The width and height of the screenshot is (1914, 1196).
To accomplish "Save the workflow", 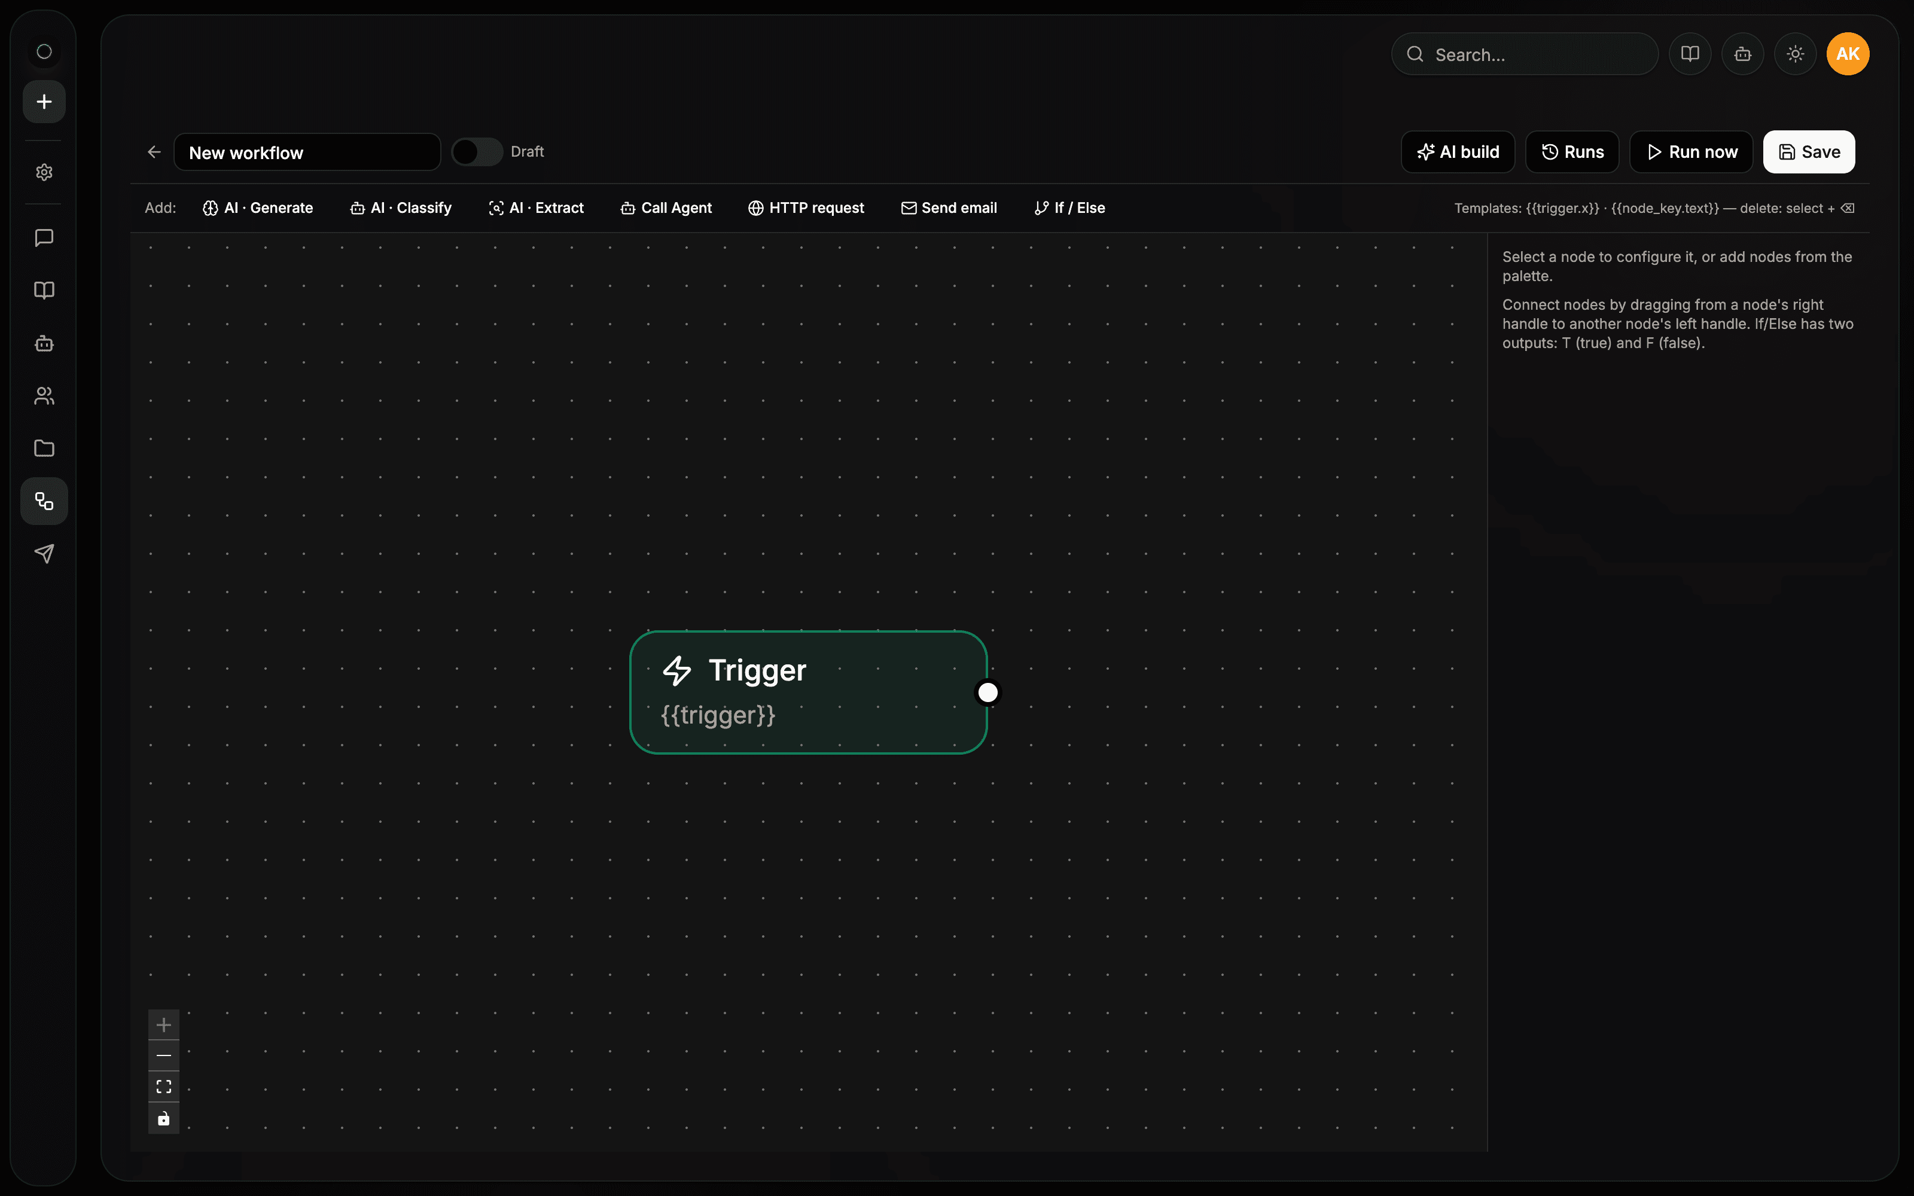I will (x=1809, y=152).
